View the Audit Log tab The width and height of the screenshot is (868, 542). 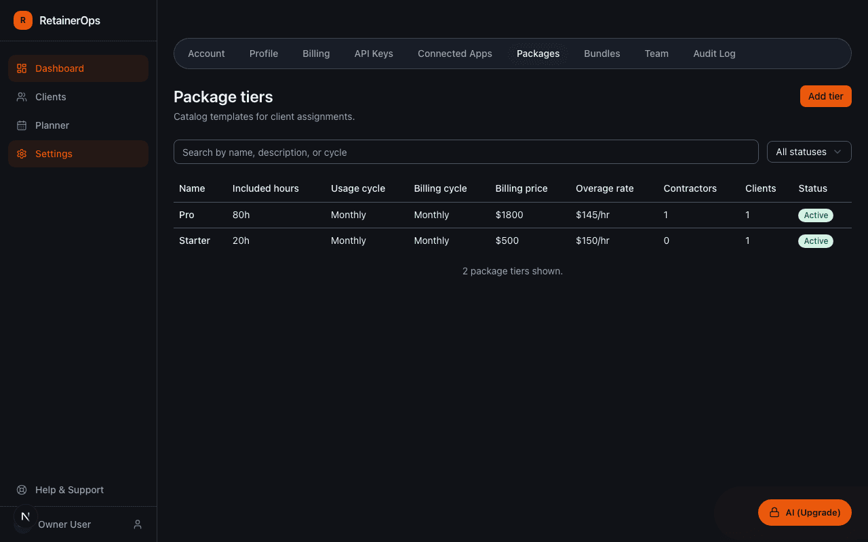point(714,54)
